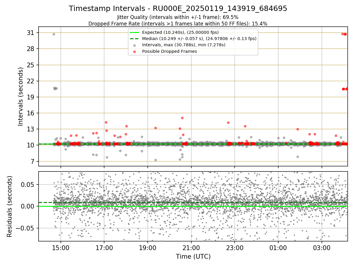The height and width of the screenshot is (267, 356).
Task: Click the legend entry starting 'Median (10.249 +/- 0.057 s)'
Action: point(199,39)
